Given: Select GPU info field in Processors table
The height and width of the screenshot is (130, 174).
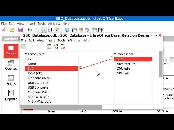Looking at the screenshot, I should tap(133, 73).
